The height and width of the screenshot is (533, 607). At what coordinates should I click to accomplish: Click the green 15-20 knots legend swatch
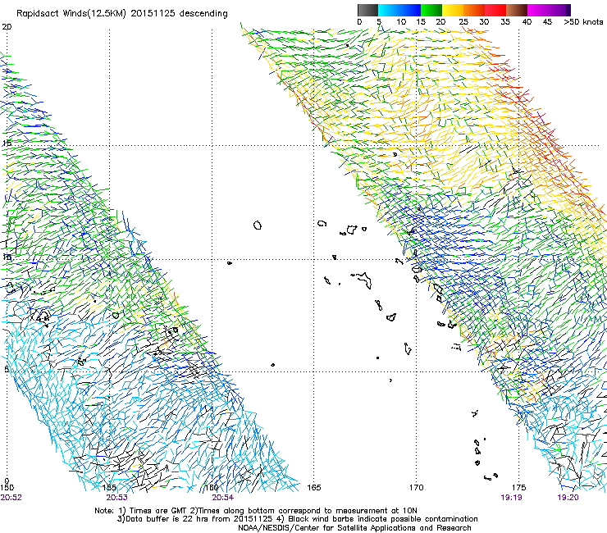pos(431,10)
